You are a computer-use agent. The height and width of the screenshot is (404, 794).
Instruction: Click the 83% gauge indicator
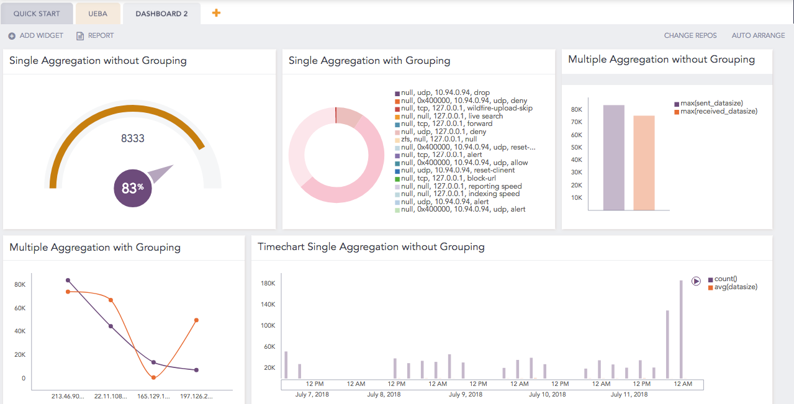132,187
